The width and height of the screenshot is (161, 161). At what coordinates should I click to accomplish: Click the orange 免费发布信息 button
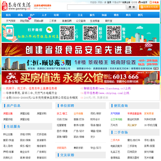[149, 7]
